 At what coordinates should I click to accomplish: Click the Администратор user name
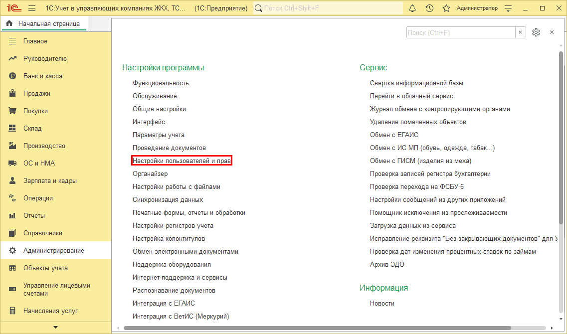point(477,8)
